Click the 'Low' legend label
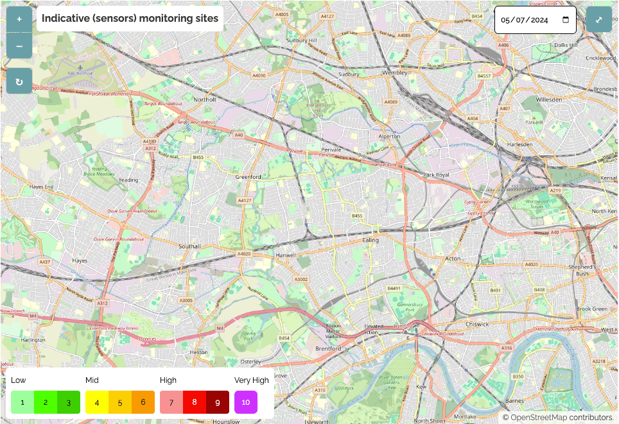This screenshot has height=424, width=619. tap(18, 380)
